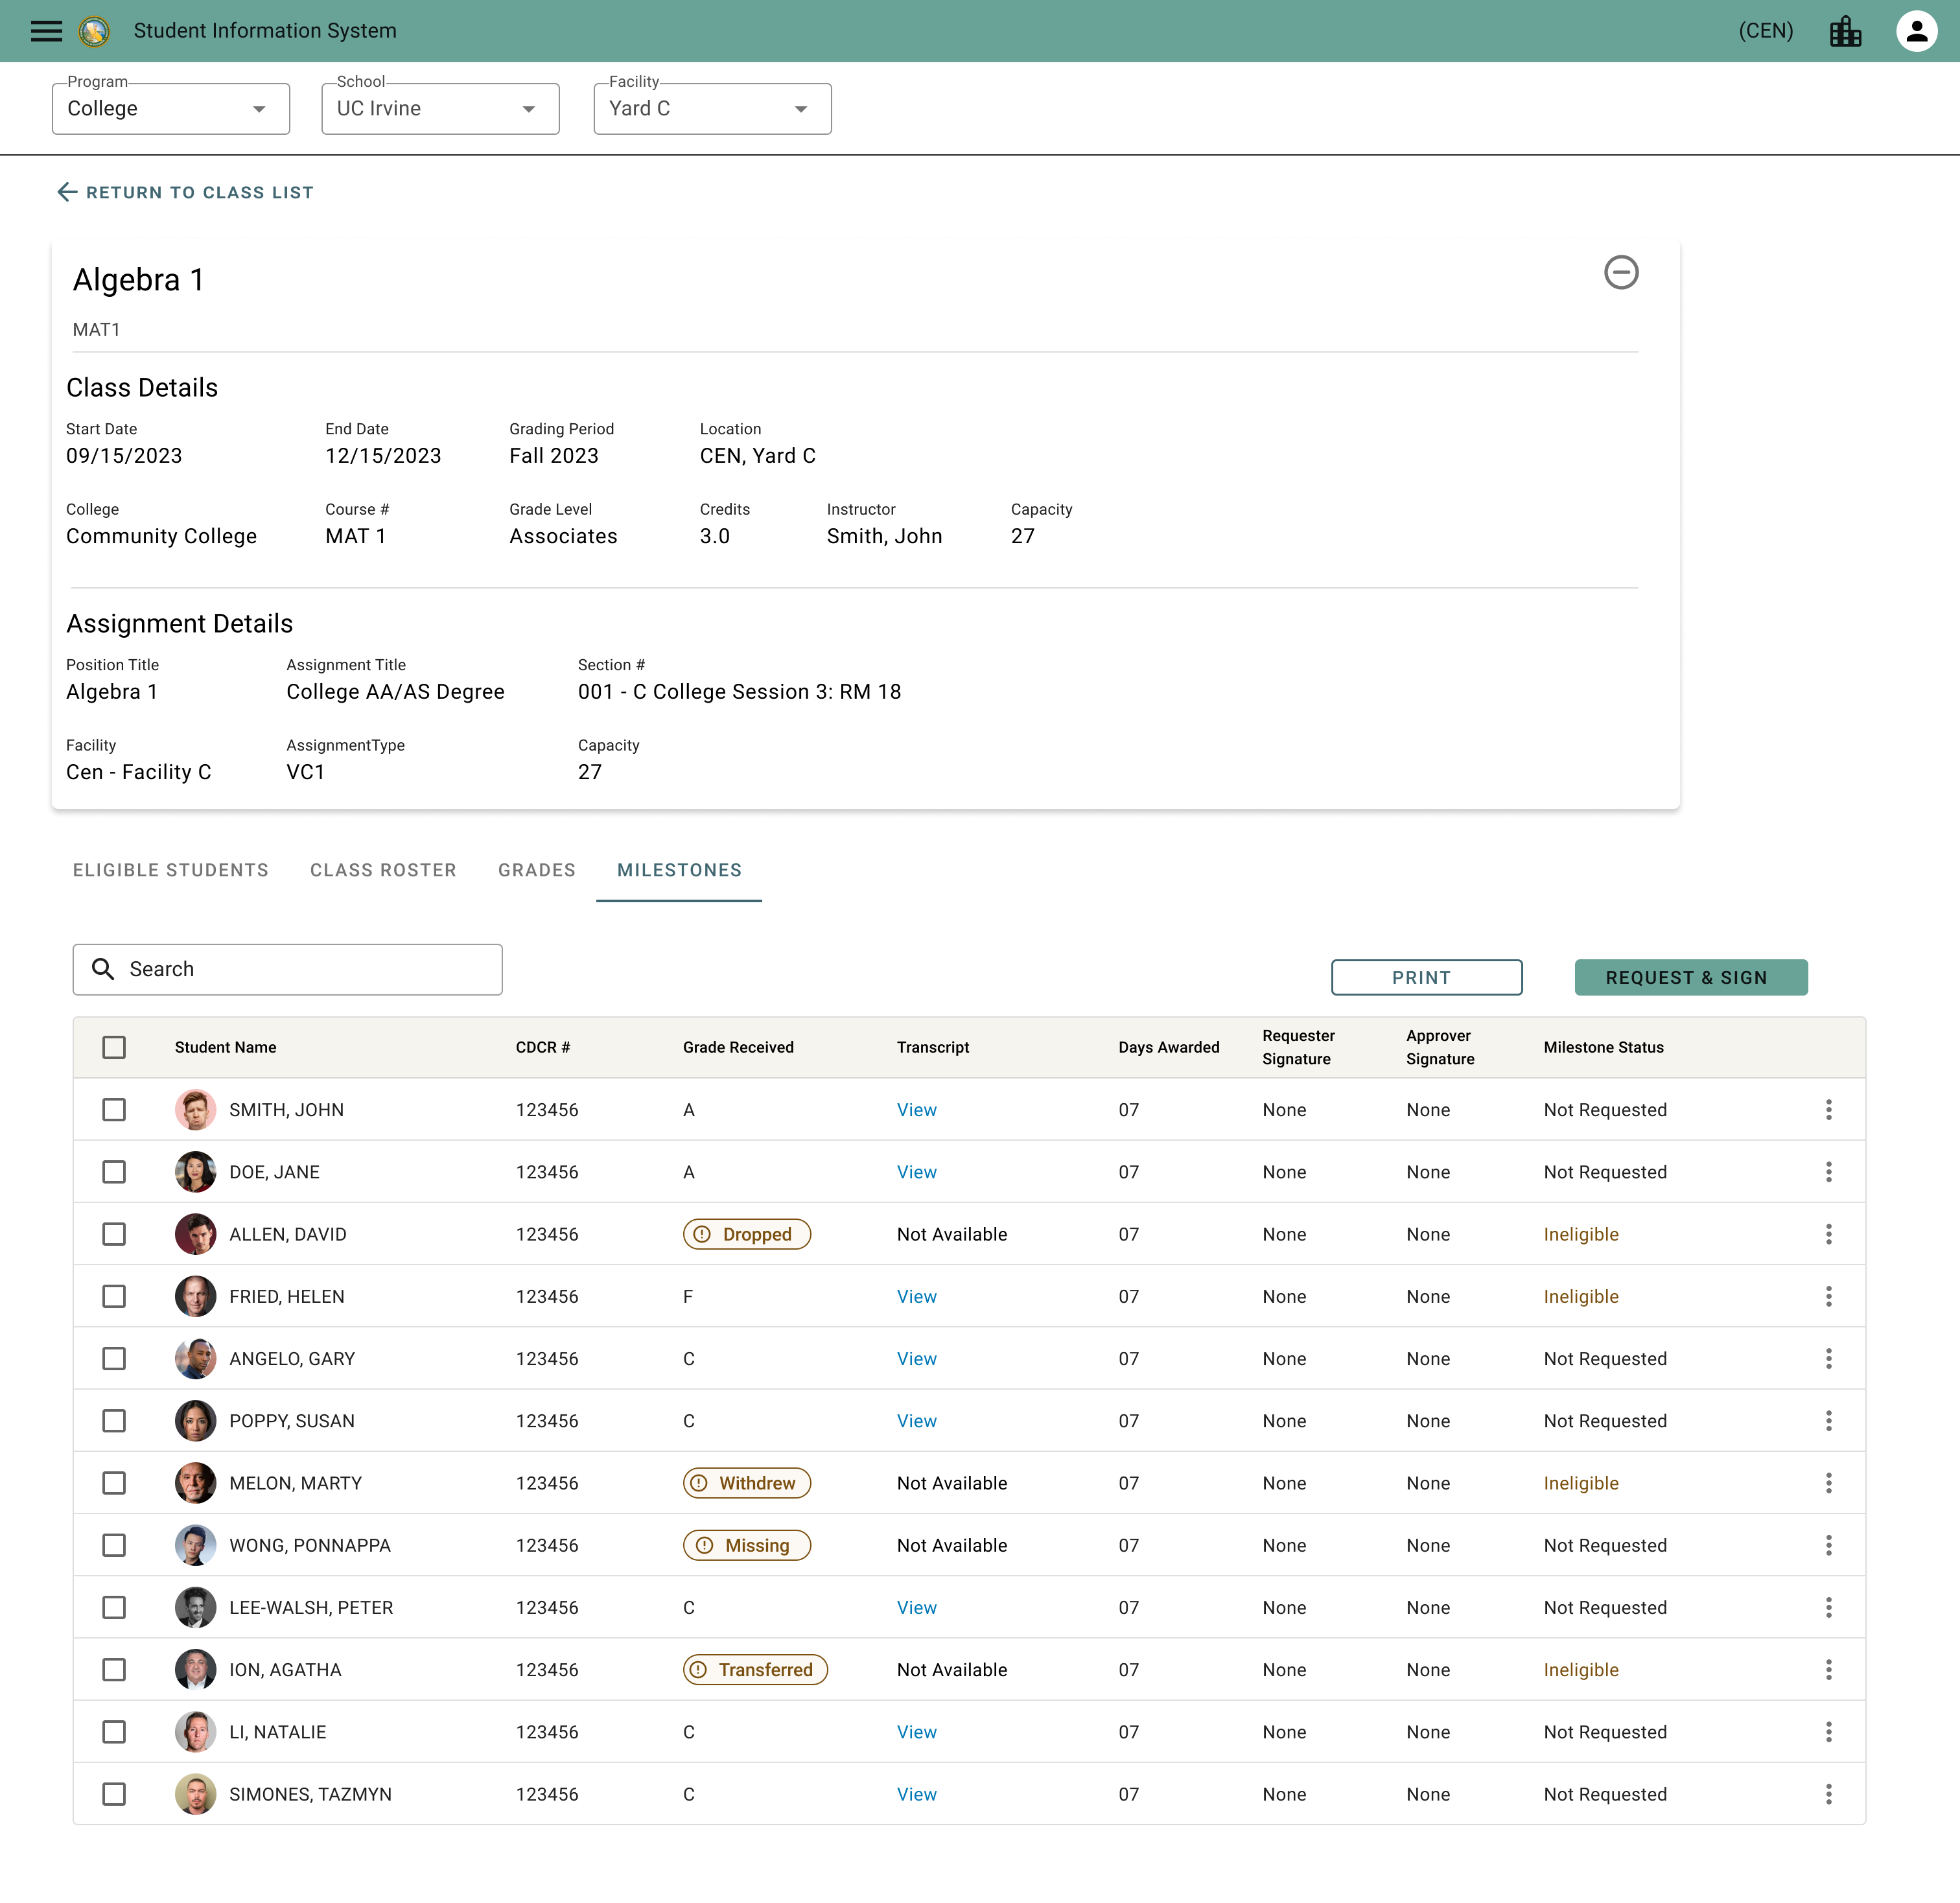Click the Withdrew grade badge for MELON, MARTY

click(x=746, y=1482)
